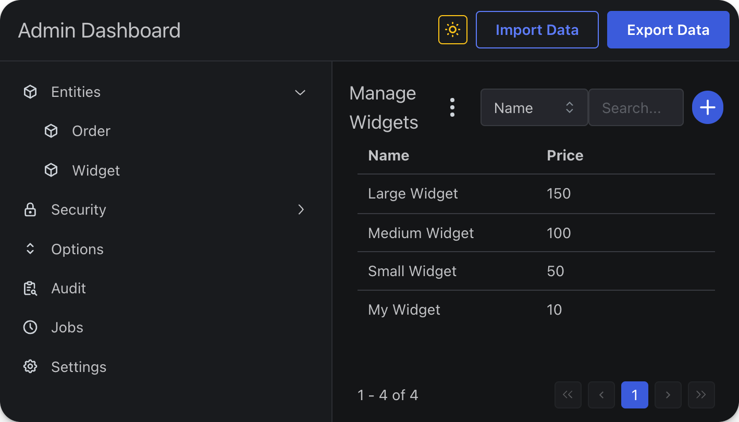Image resolution: width=739 pixels, height=422 pixels.
Task: Collapse the Entities section
Action: pos(300,92)
